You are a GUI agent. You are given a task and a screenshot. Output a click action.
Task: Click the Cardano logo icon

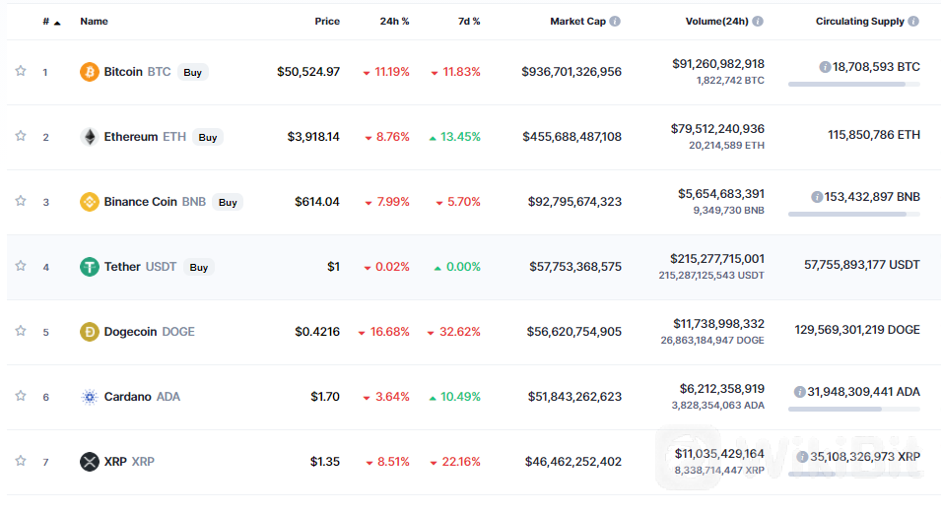pos(90,396)
